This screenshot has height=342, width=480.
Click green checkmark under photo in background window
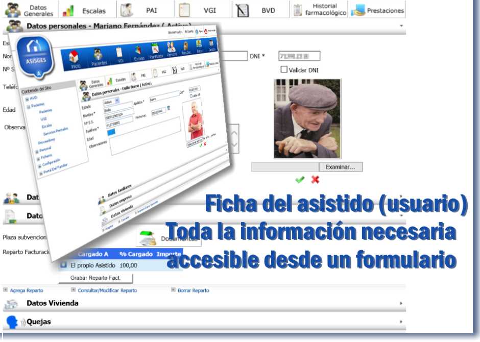point(300,180)
